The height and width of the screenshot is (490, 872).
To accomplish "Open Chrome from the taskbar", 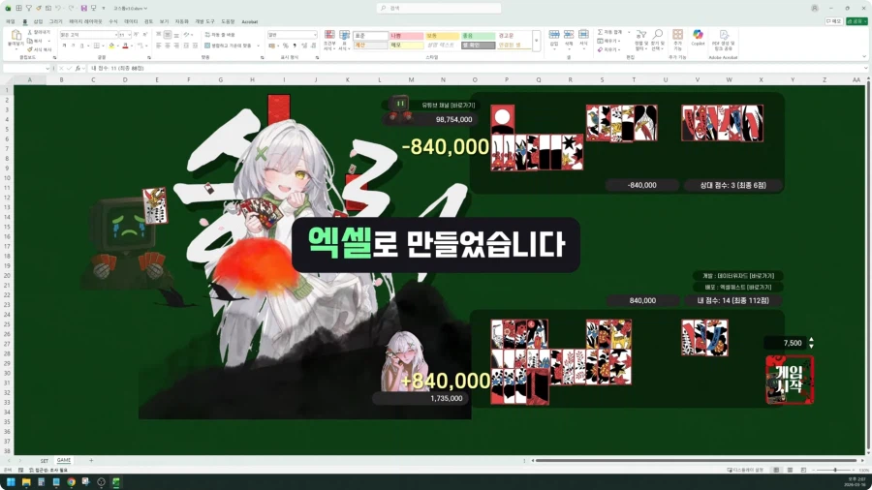I will pos(71,482).
